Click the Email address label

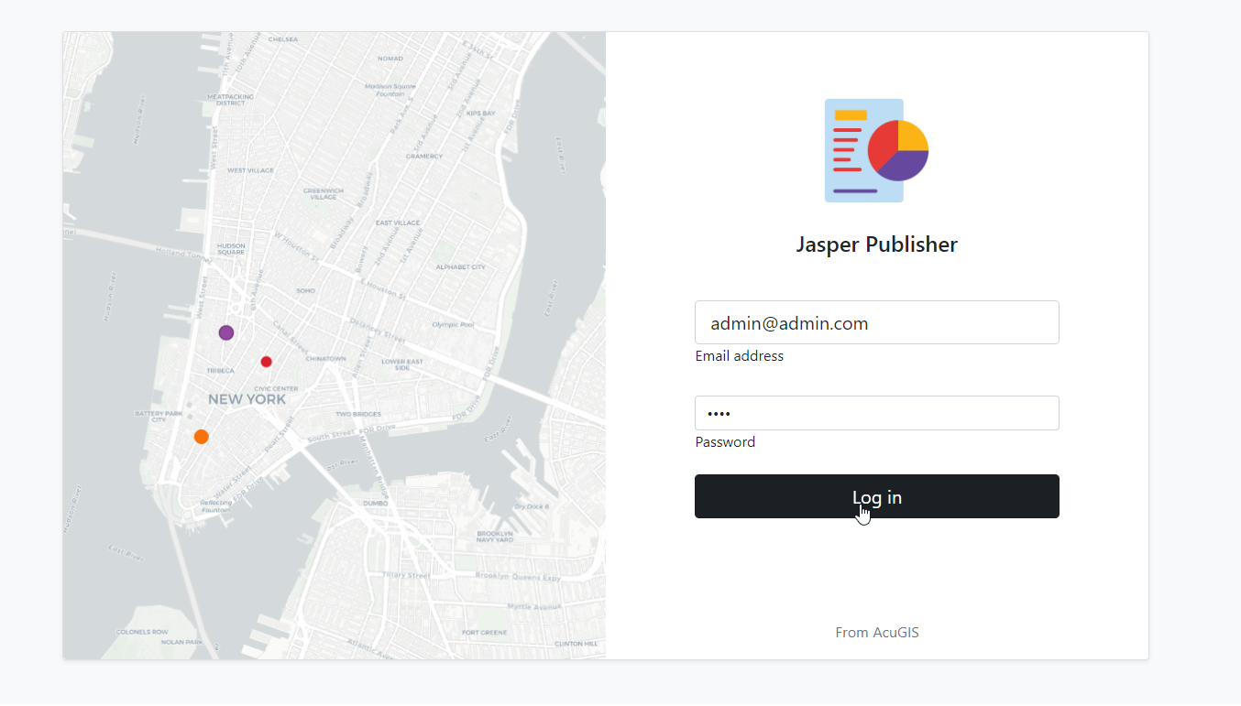click(740, 356)
